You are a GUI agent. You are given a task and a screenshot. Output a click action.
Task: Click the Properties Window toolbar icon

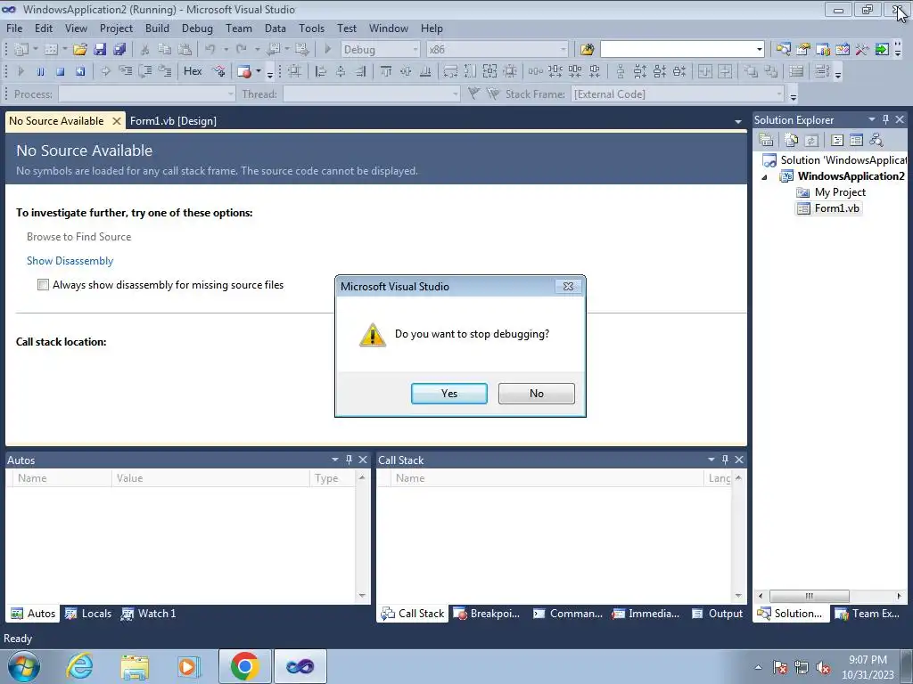(803, 50)
